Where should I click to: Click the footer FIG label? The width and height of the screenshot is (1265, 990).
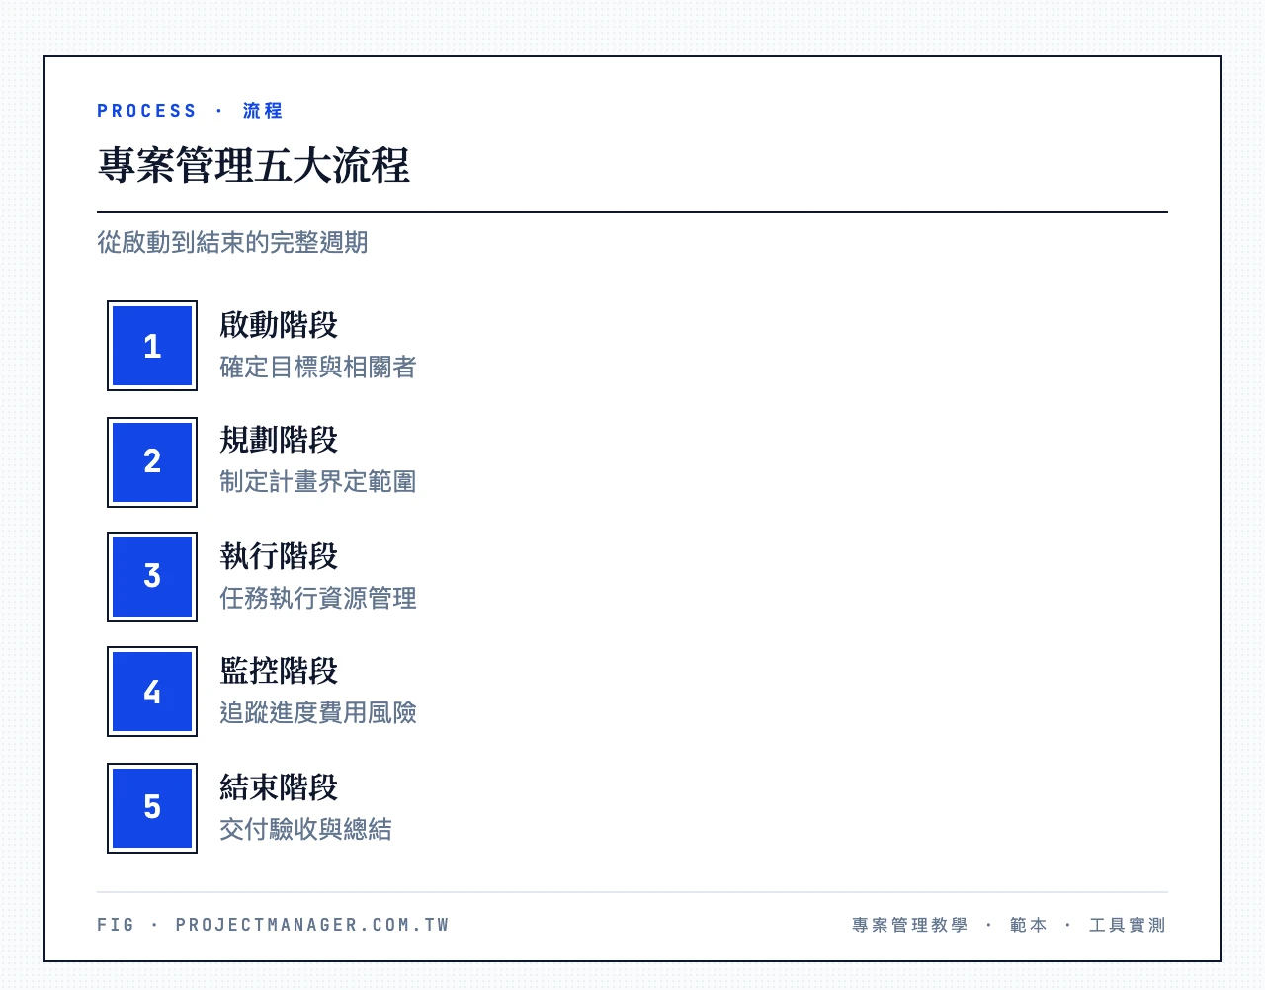point(116,925)
